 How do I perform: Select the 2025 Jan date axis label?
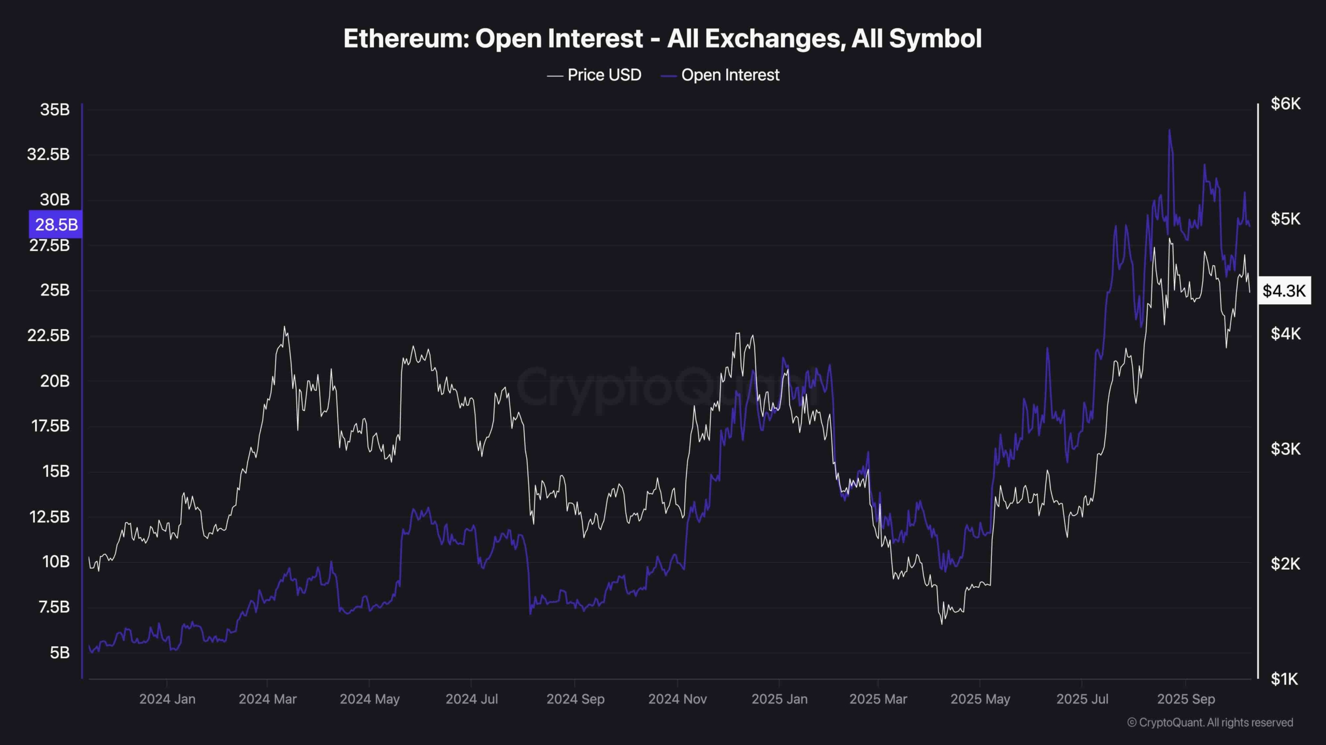(x=779, y=699)
